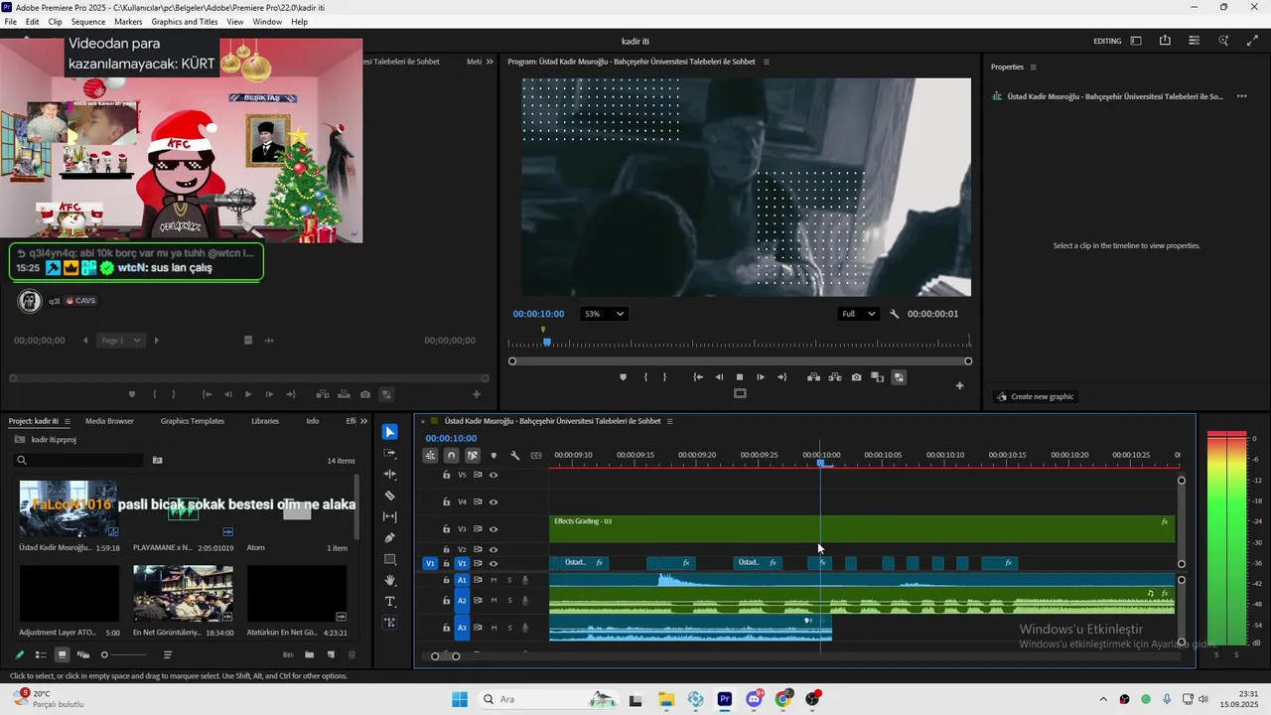The width and height of the screenshot is (1271, 715).
Task: Open Properties panel hamburger menu
Action: (x=1033, y=67)
